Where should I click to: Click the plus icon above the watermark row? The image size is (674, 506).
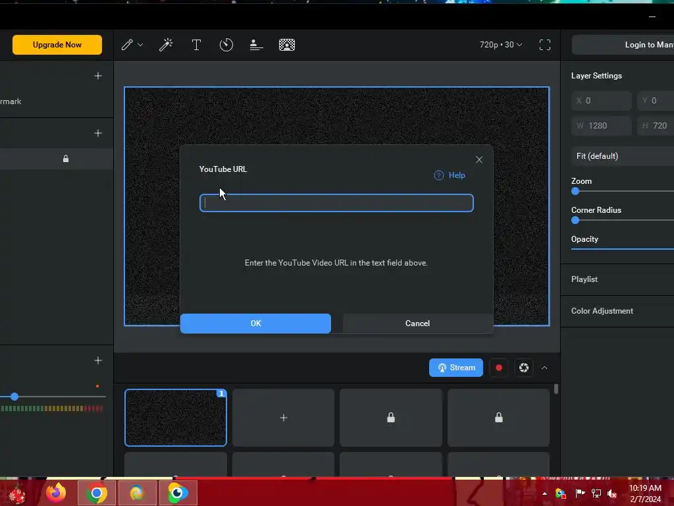98,76
